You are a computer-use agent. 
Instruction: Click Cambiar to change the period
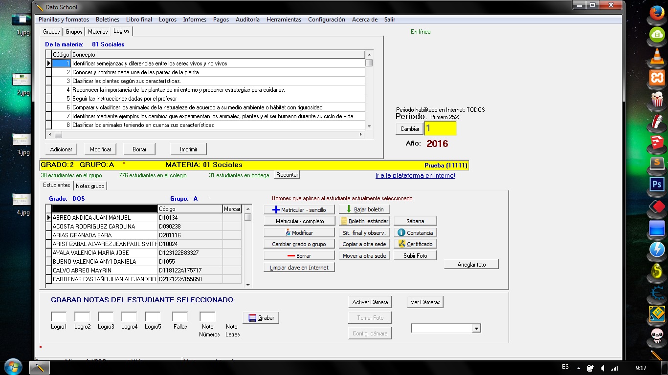(410, 129)
